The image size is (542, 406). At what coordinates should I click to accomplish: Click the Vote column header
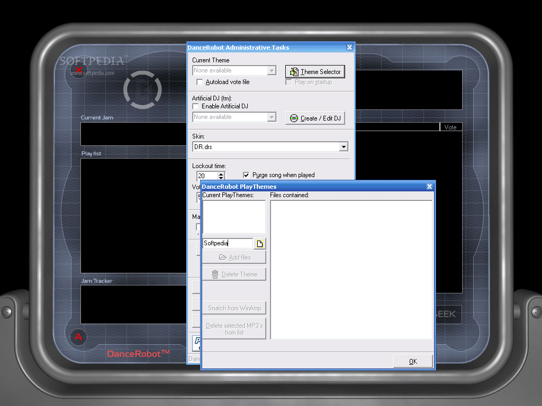click(451, 127)
